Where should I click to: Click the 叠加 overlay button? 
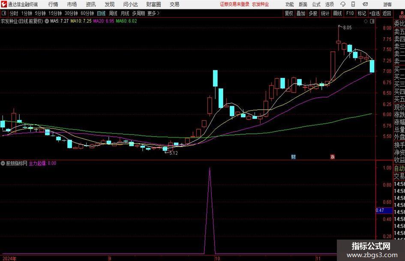[301, 13]
